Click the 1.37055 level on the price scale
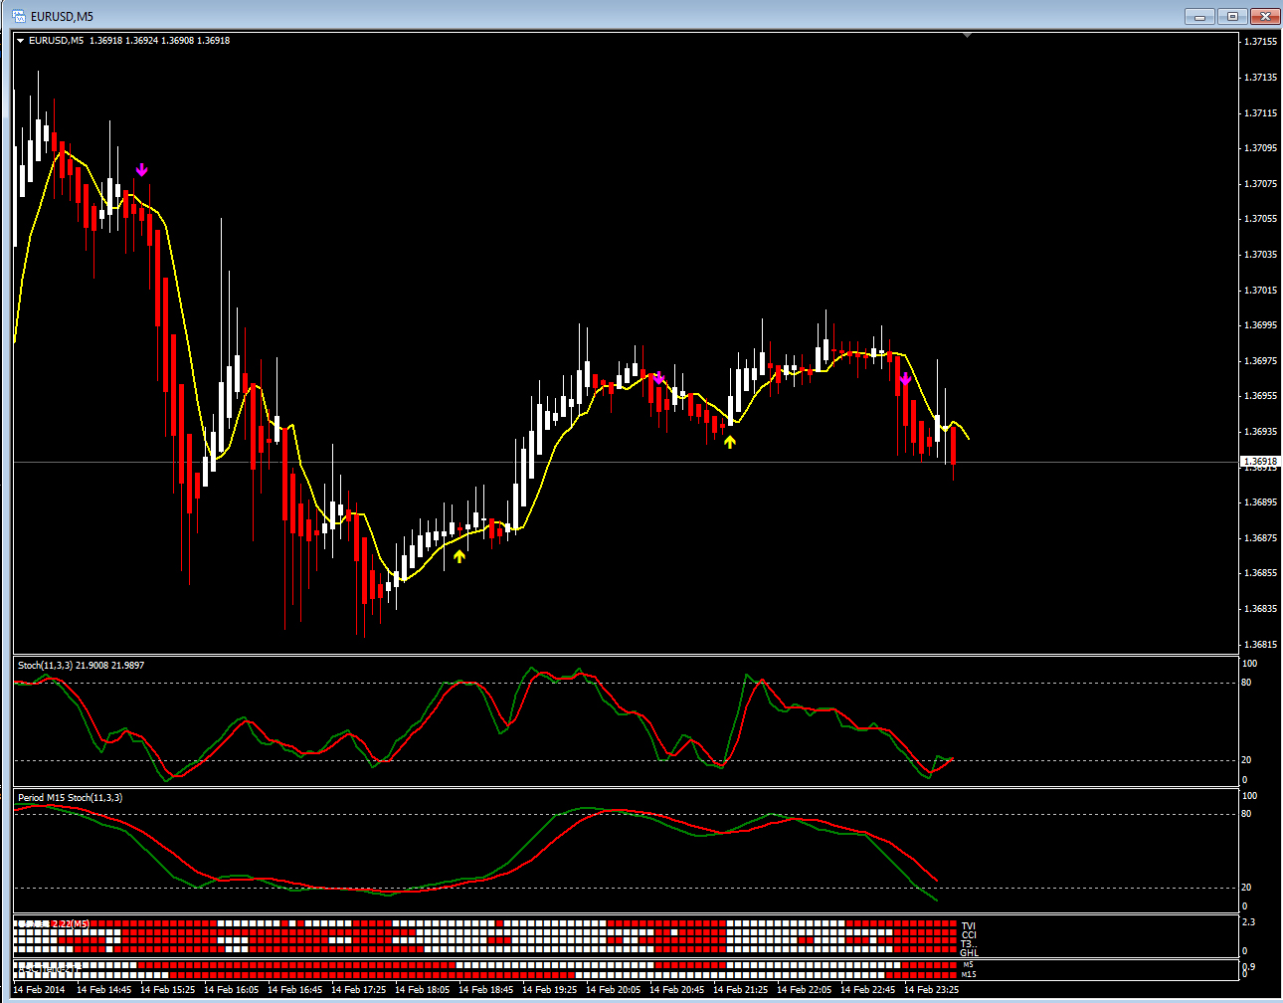Viewport: 1283px width, 1003px height. [x=1261, y=219]
